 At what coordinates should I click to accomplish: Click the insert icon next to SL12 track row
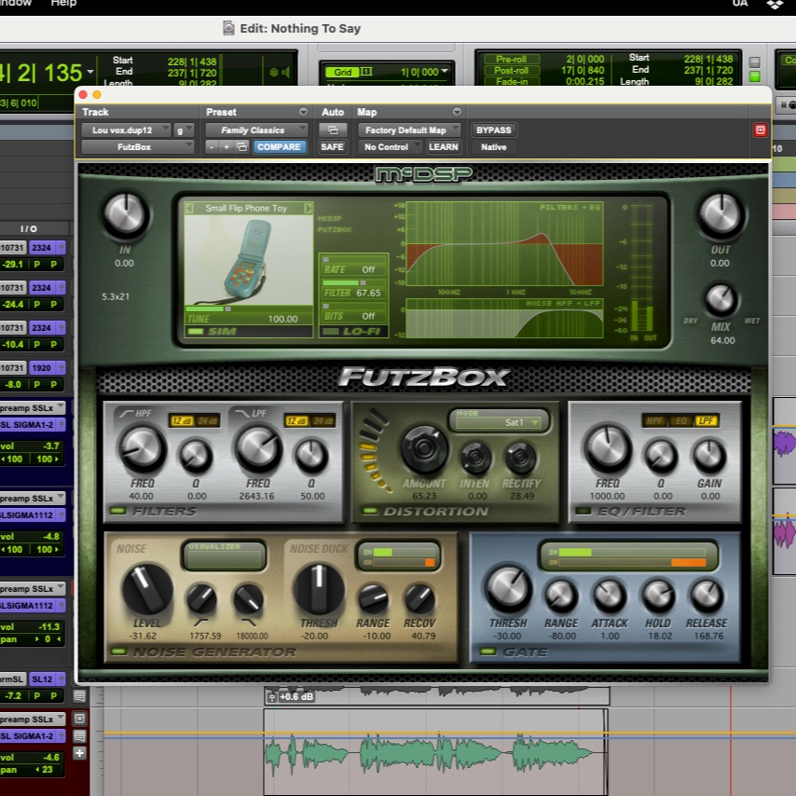click(x=79, y=696)
